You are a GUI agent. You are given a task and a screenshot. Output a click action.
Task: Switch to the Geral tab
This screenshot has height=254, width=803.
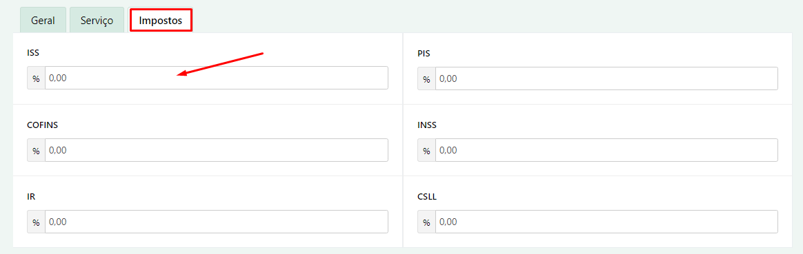[x=43, y=21]
